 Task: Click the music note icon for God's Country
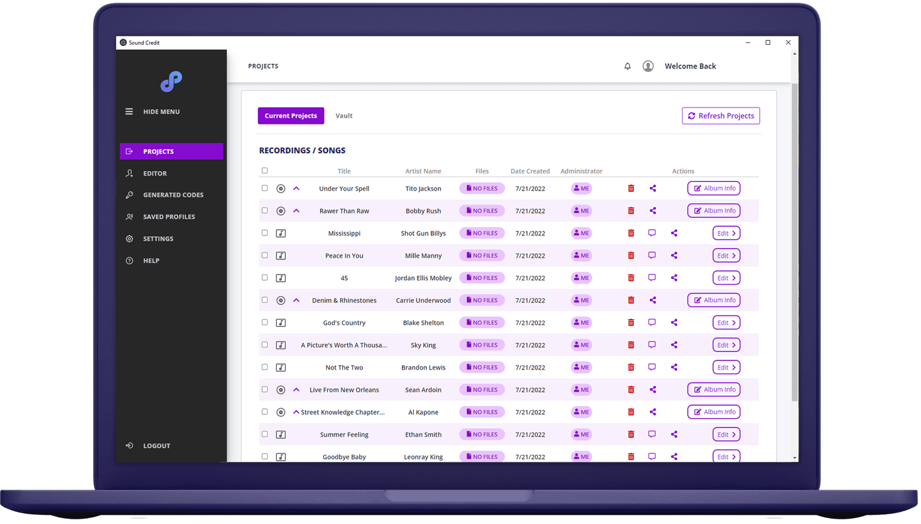pyautogui.click(x=281, y=322)
